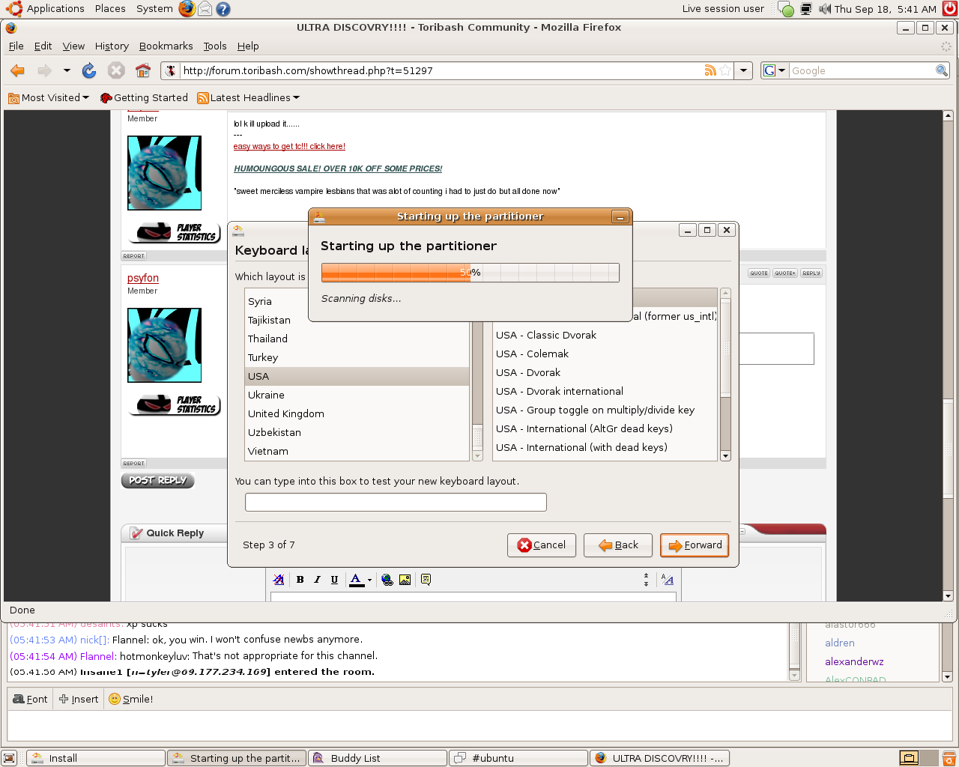The image size is (959, 767).
Task: Click the Firefox page vertical scrollbar
Action: [x=948, y=356]
